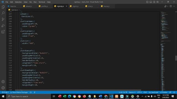Screen dimensions: 177x99
Task: Open the Action Center notifications
Action: pos(173,96)
